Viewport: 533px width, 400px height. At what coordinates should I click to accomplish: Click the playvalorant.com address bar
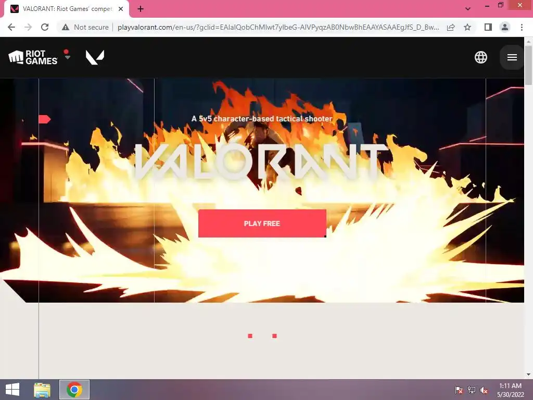point(278,27)
